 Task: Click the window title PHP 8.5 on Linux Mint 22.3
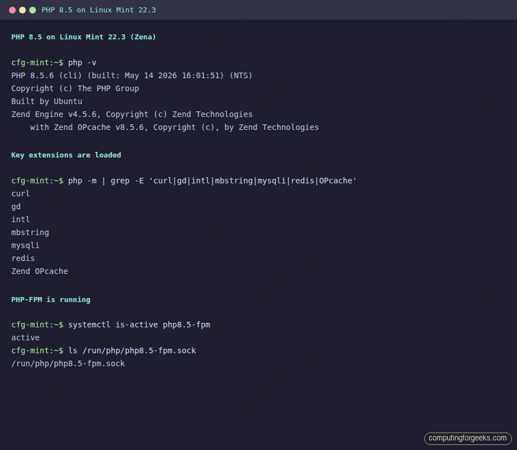[x=98, y=10]
